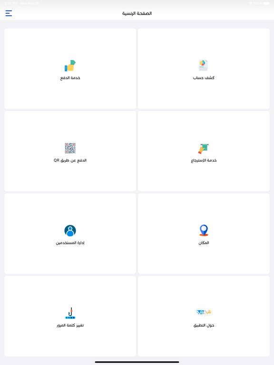
Task: Tap the account statement pie chart icon
Action: 204,65
